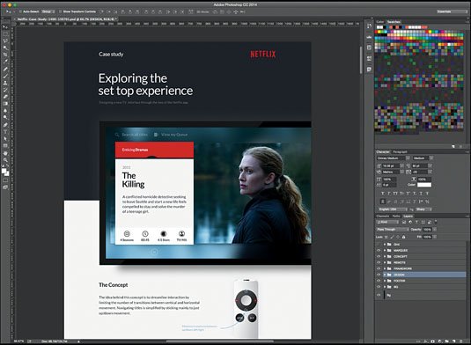Select the Clone Stamp tool
Image resolution: width=471 pixels, height=345 pixels.
click(x=5, y=83)
